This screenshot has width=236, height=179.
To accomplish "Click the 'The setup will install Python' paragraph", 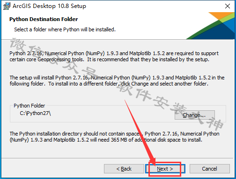I will coord(117,80).
